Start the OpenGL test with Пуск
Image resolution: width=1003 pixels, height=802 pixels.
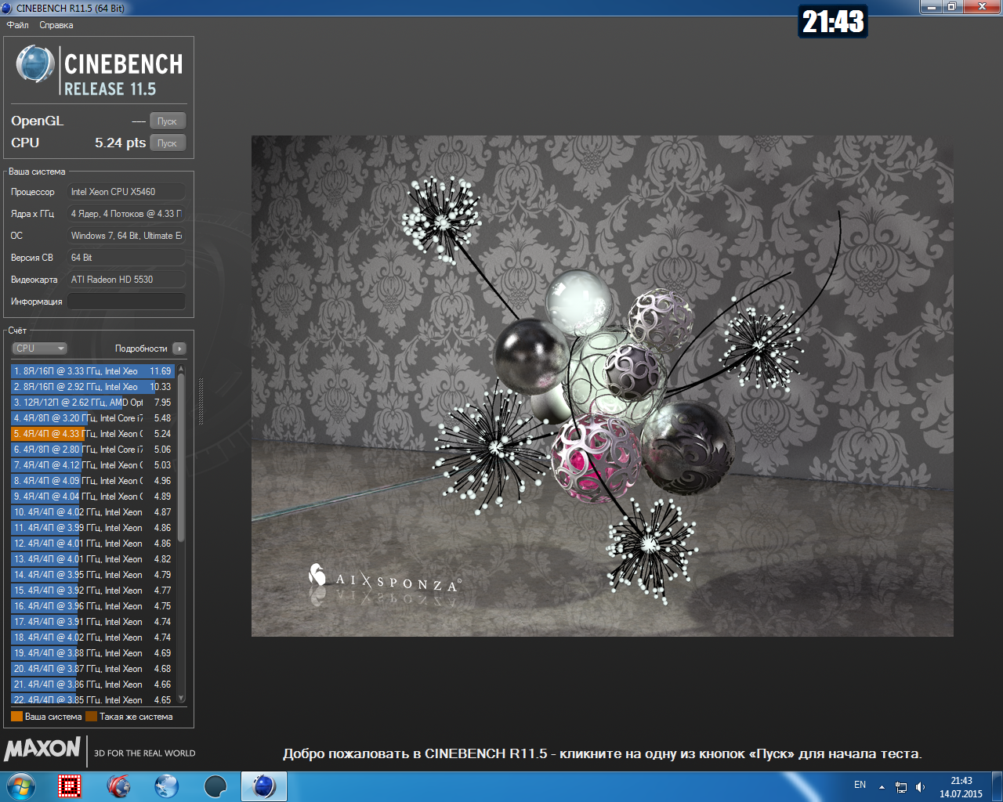[168, 121]
